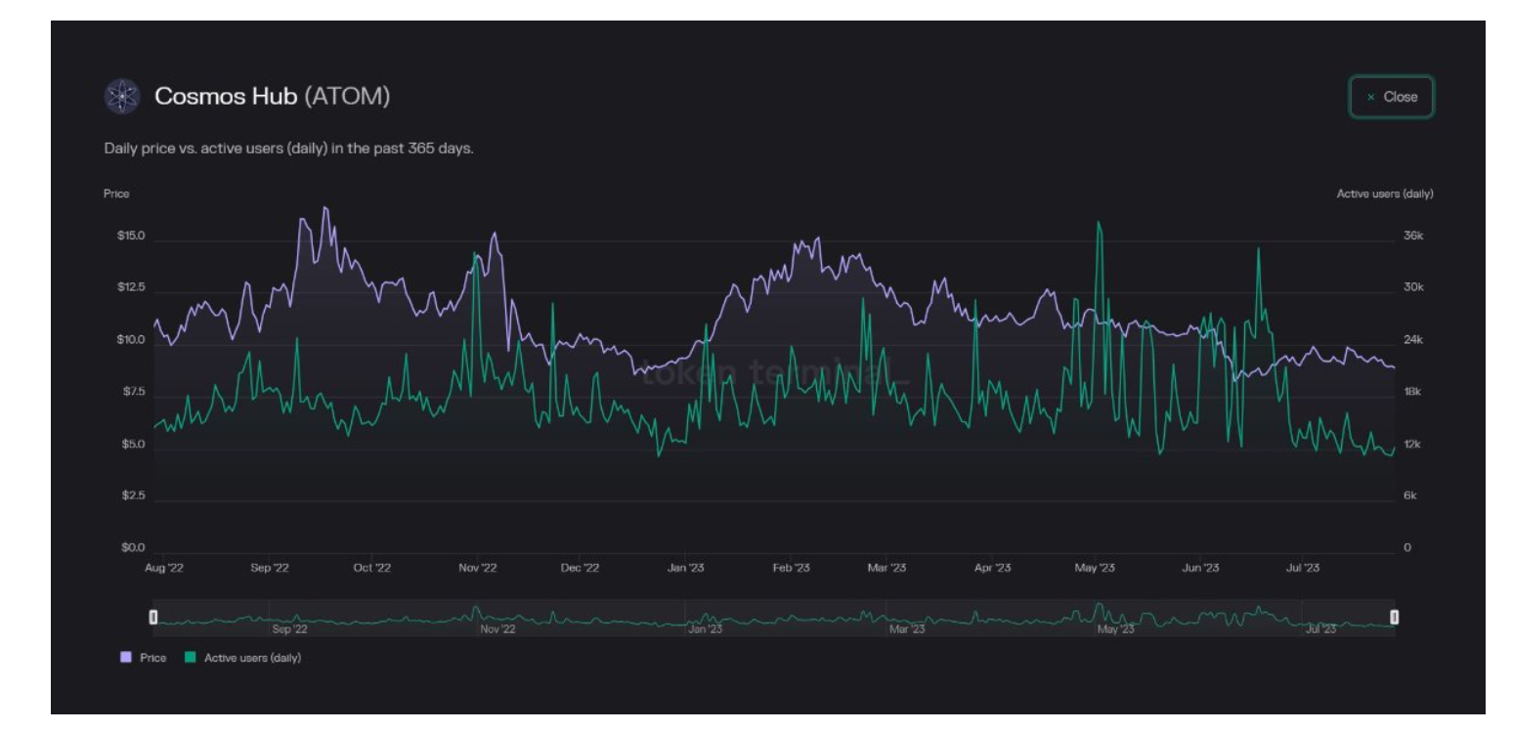This screenshot has height=731, width=1513.
Task: Click the 12k active users axis label
Action: pyautogui.click(x=1411, y=445)
